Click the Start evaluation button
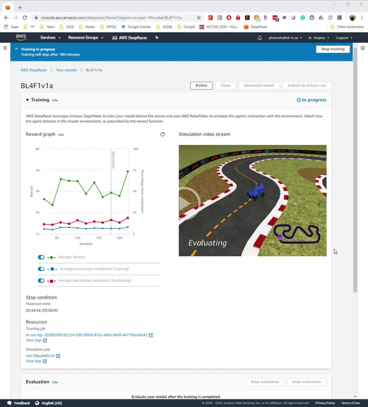 click(306, 382)
